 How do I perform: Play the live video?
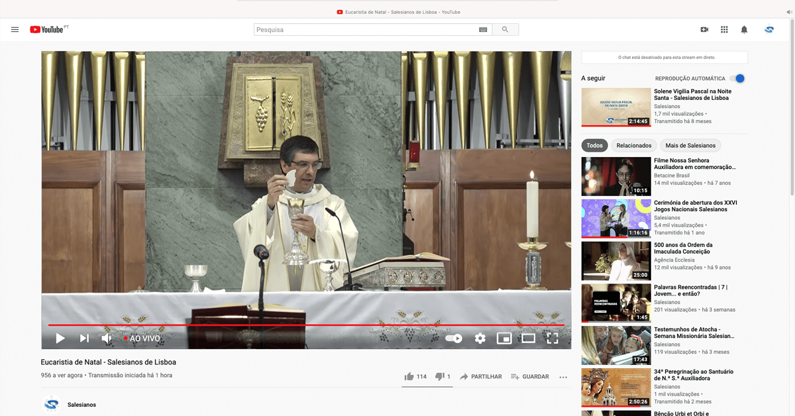tap(60, 338)
